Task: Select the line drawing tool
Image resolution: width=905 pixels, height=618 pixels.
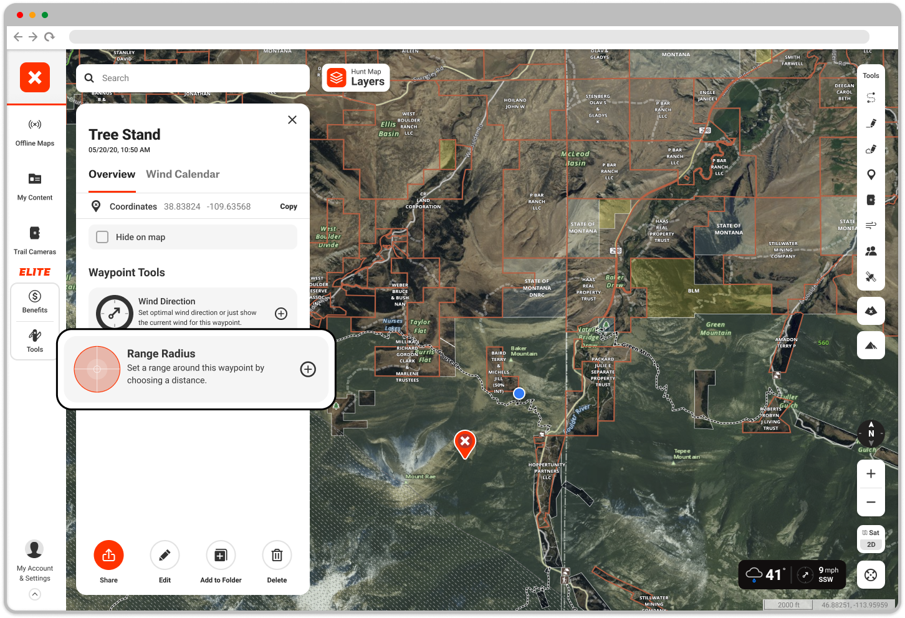Action: 871,123
